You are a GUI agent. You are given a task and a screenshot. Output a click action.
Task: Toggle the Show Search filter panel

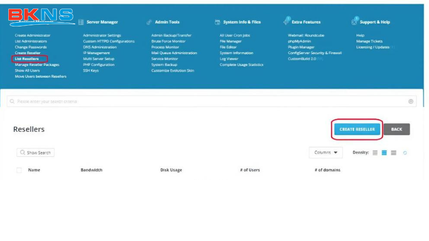(35, 152)
